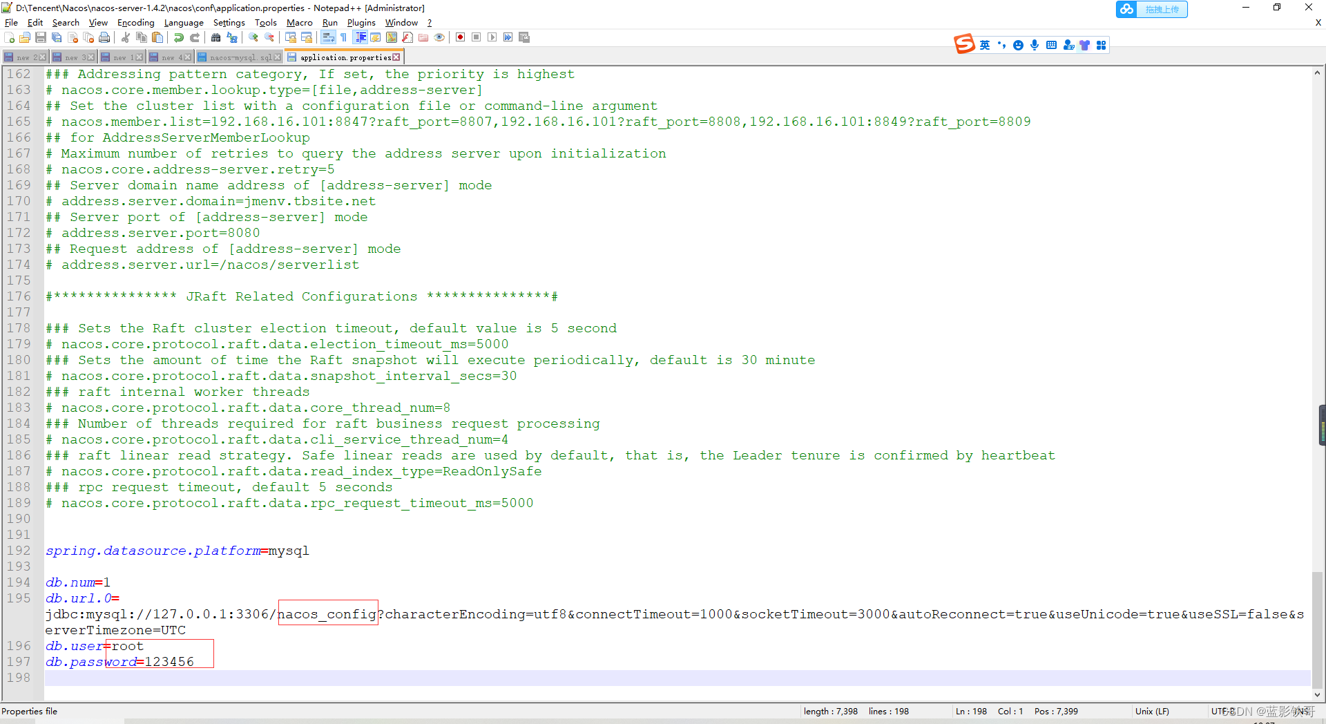
Task: Toggle Show All Characters pilcrow icon
Action: 344,37
